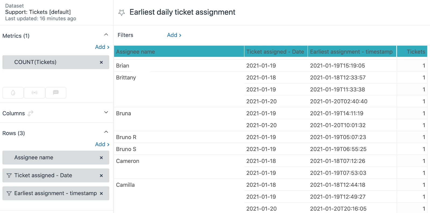Click the speech bubble icon button
The width and height of the screenshot is (430, 213).
(56, 93)
